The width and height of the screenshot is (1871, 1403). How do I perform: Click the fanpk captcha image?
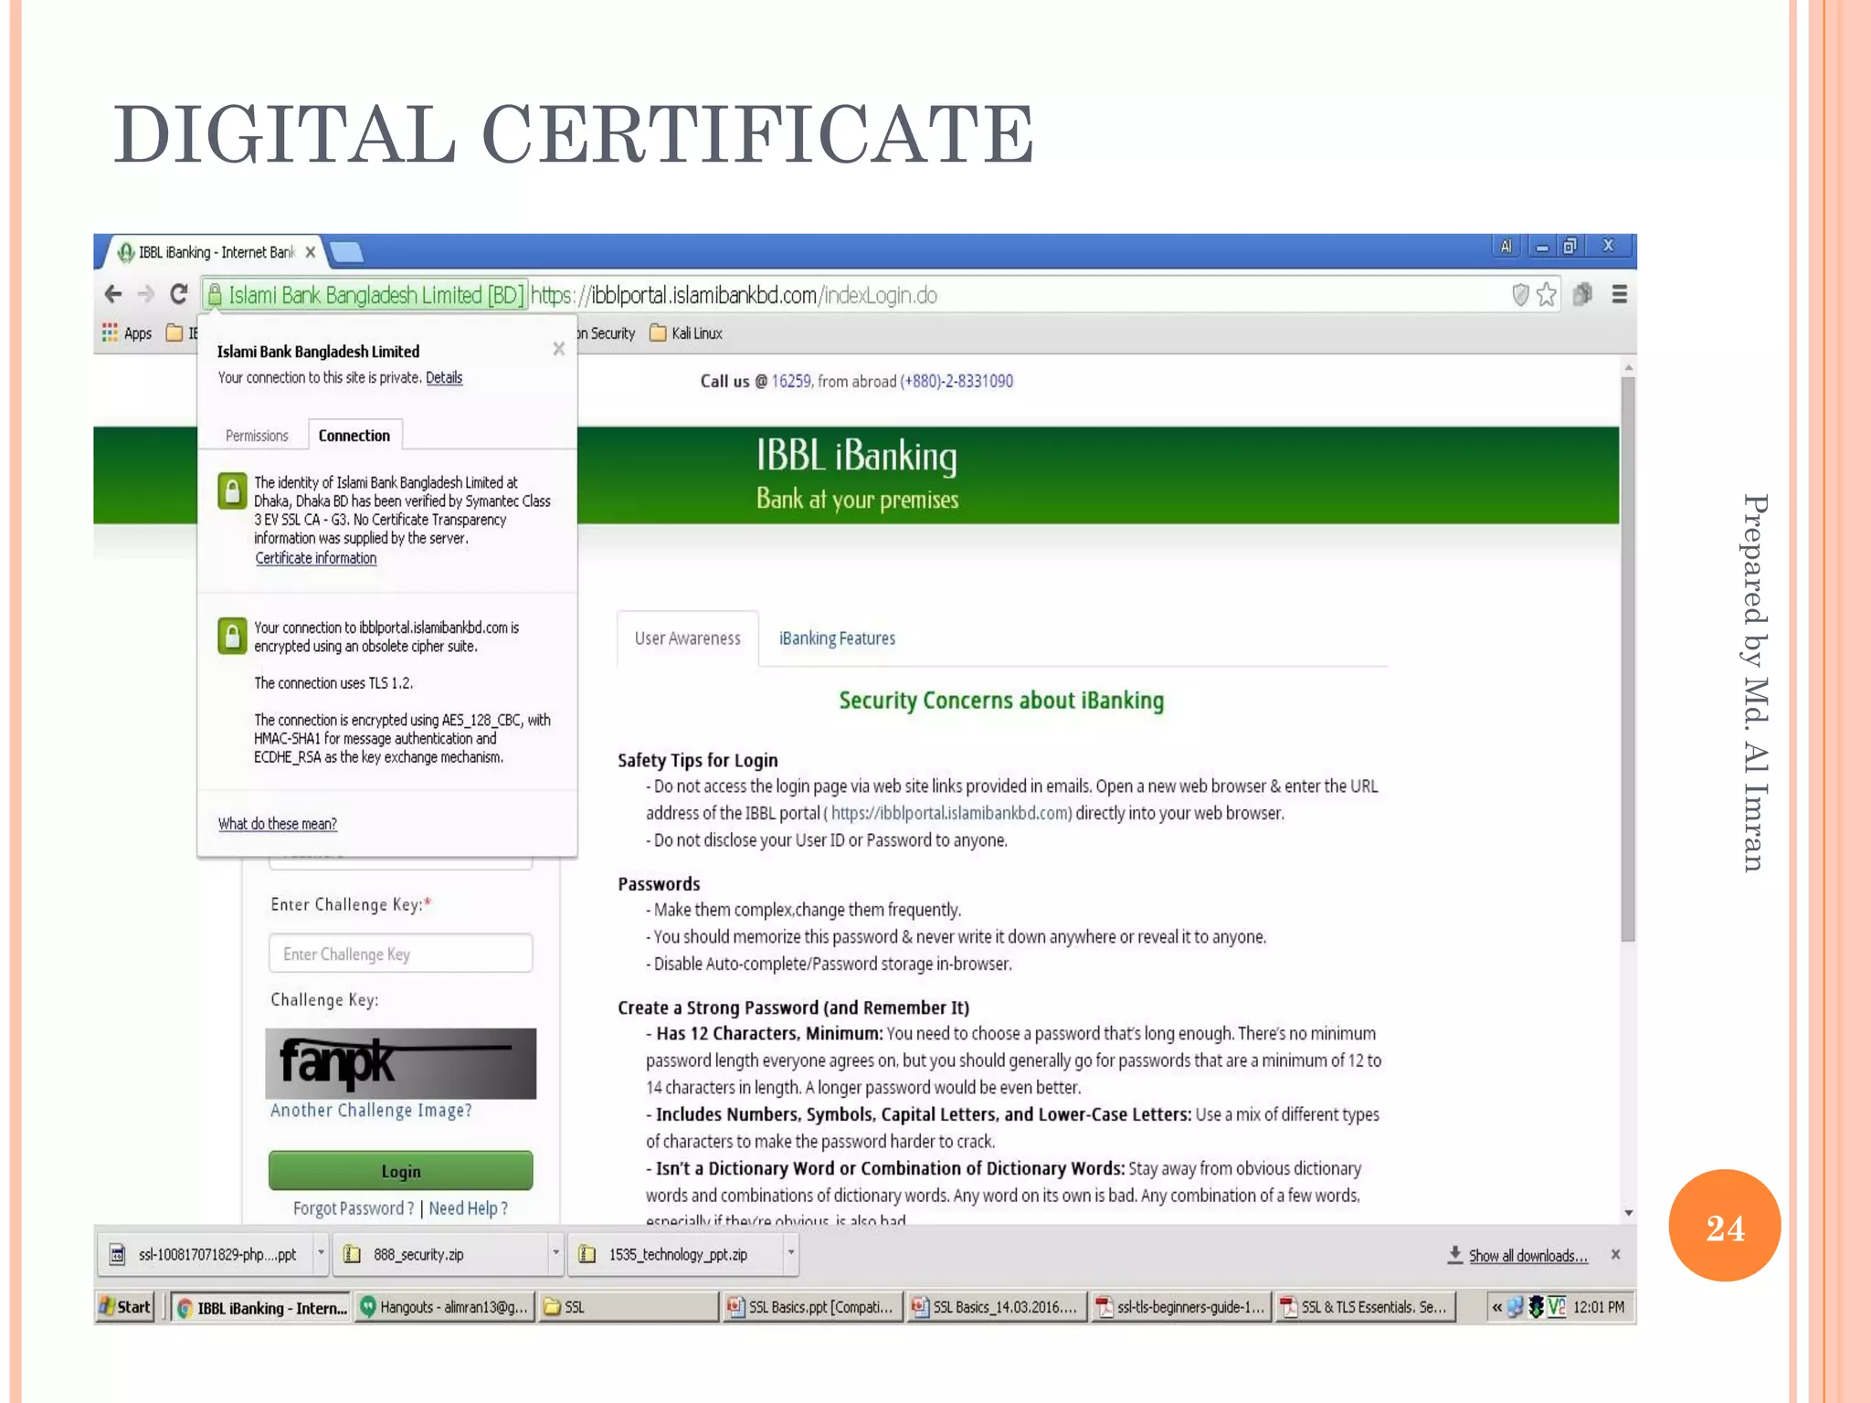[400, 1063]
